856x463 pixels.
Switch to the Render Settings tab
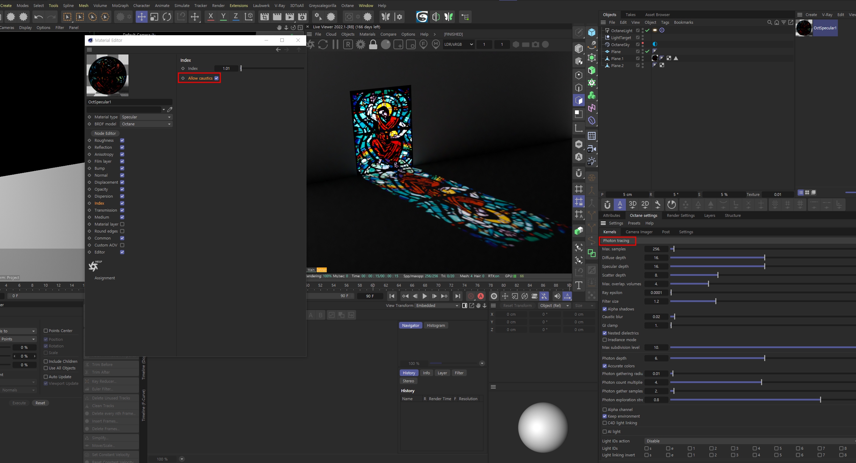click(x=680, y=215)
